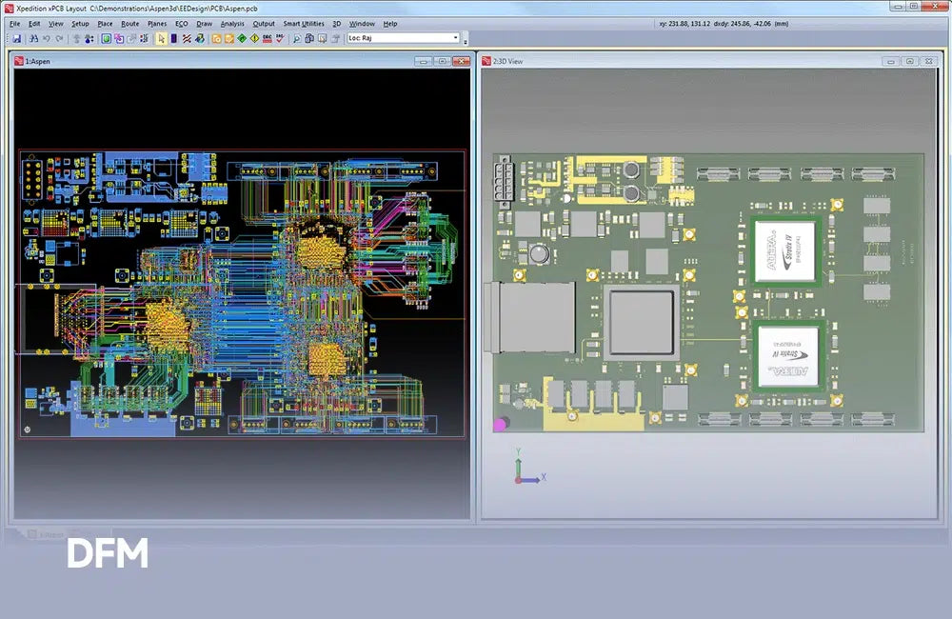Undo the last layout edit
Screen dimensions: 952x619
pos(46,38)
